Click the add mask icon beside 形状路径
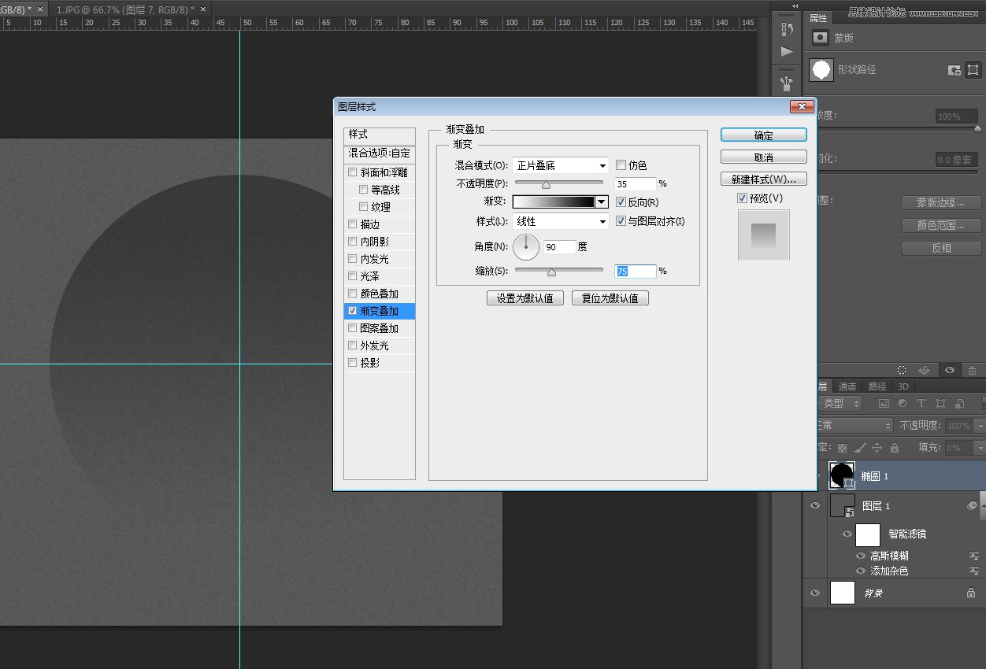Screen dimensions: 986x669 point(954,70)
